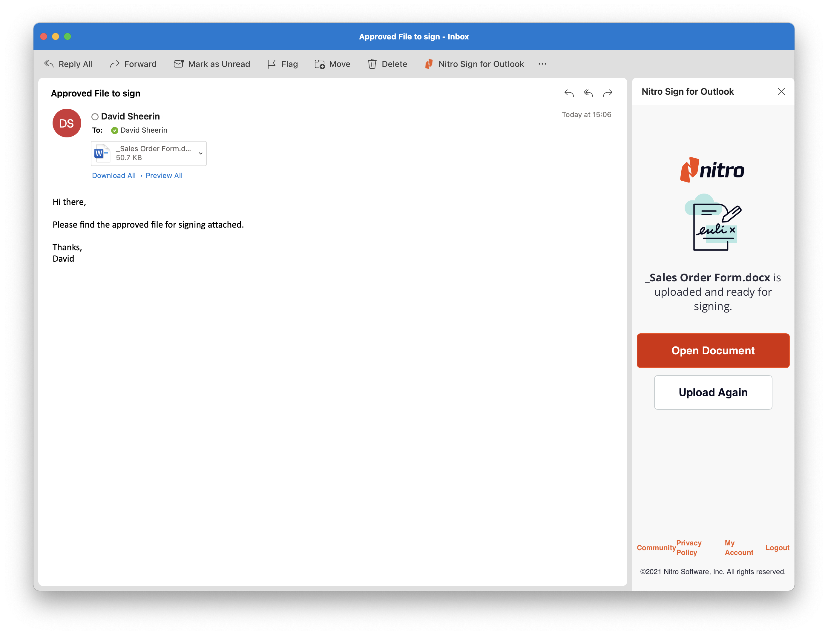This screenshot has width=828, height=635.
Task: Delete the email with the trash icon
Action: [x=372, y=64]
